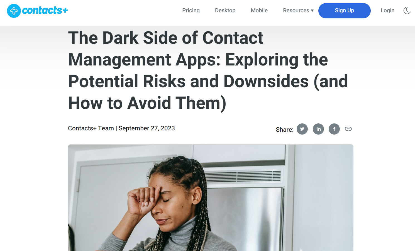Go to the Desktop page
This screenshot has height=251, width=415.
[x=225, y=10]
